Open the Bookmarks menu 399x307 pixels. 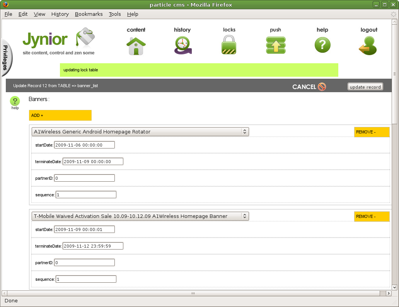coord(89,14)
